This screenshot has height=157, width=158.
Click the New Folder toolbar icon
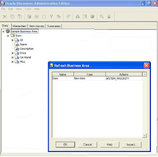point(37,17)
